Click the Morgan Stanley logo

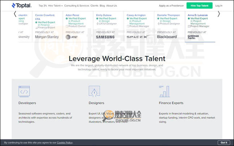pos(47,37)
